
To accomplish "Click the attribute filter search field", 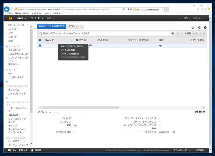I will click(107, 33).
